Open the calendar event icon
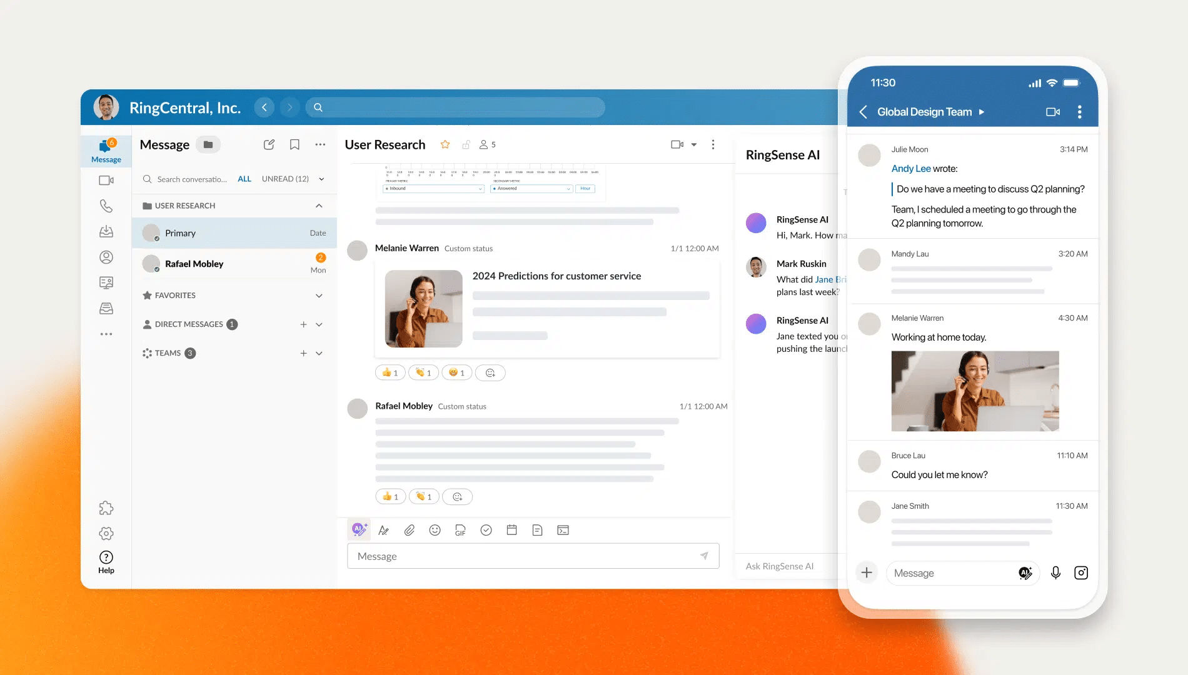The image size is (1188, 675). (x=511, y=529)
